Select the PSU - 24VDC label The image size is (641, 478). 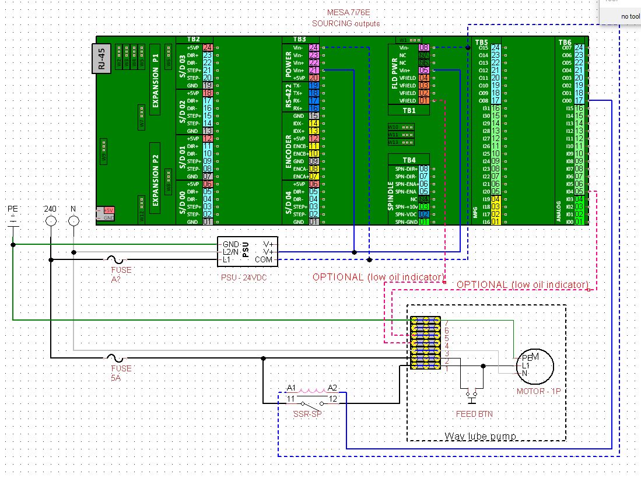coord(244,278)
